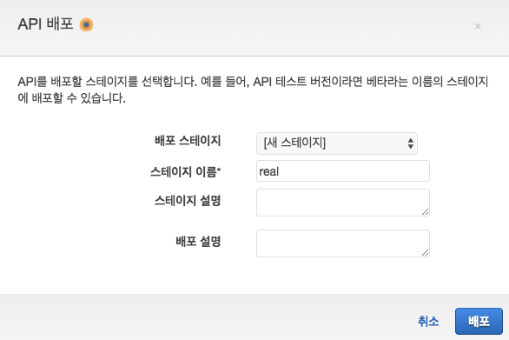The image size is (509, 340).
Task: Click the resize grip of 배포 설명 box
Action: click(x=426, y=253)
